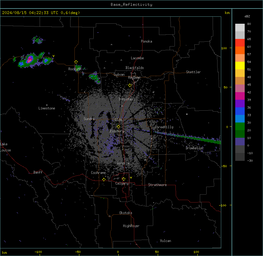Click the ThreeHills label
Screen dimensions: 263x256
pos(164,127)
